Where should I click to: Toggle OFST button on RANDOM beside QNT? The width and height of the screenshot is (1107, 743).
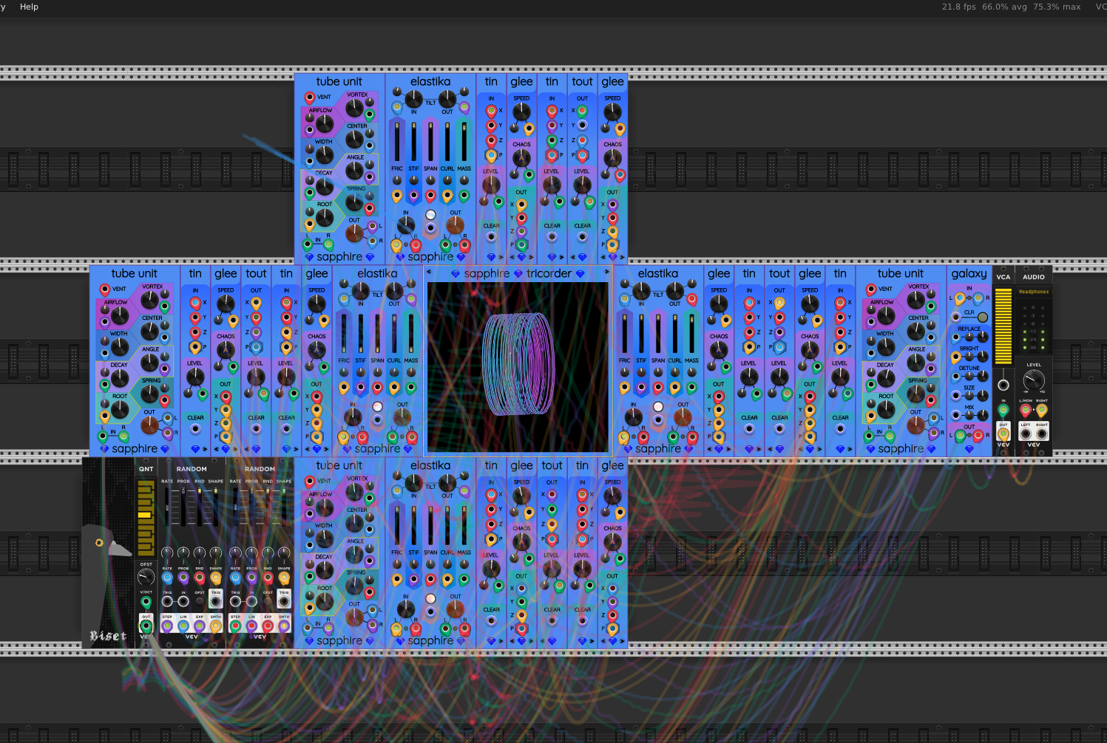click(x=200, y=602)
